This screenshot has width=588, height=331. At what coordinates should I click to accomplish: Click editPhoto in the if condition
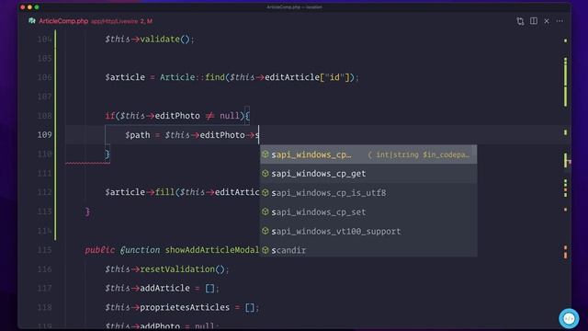[177, 116]
